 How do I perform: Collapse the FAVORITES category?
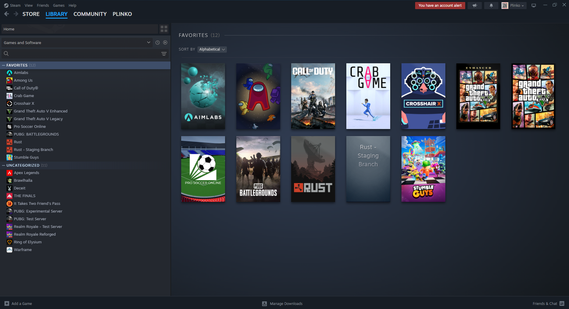tap(4, 65)
